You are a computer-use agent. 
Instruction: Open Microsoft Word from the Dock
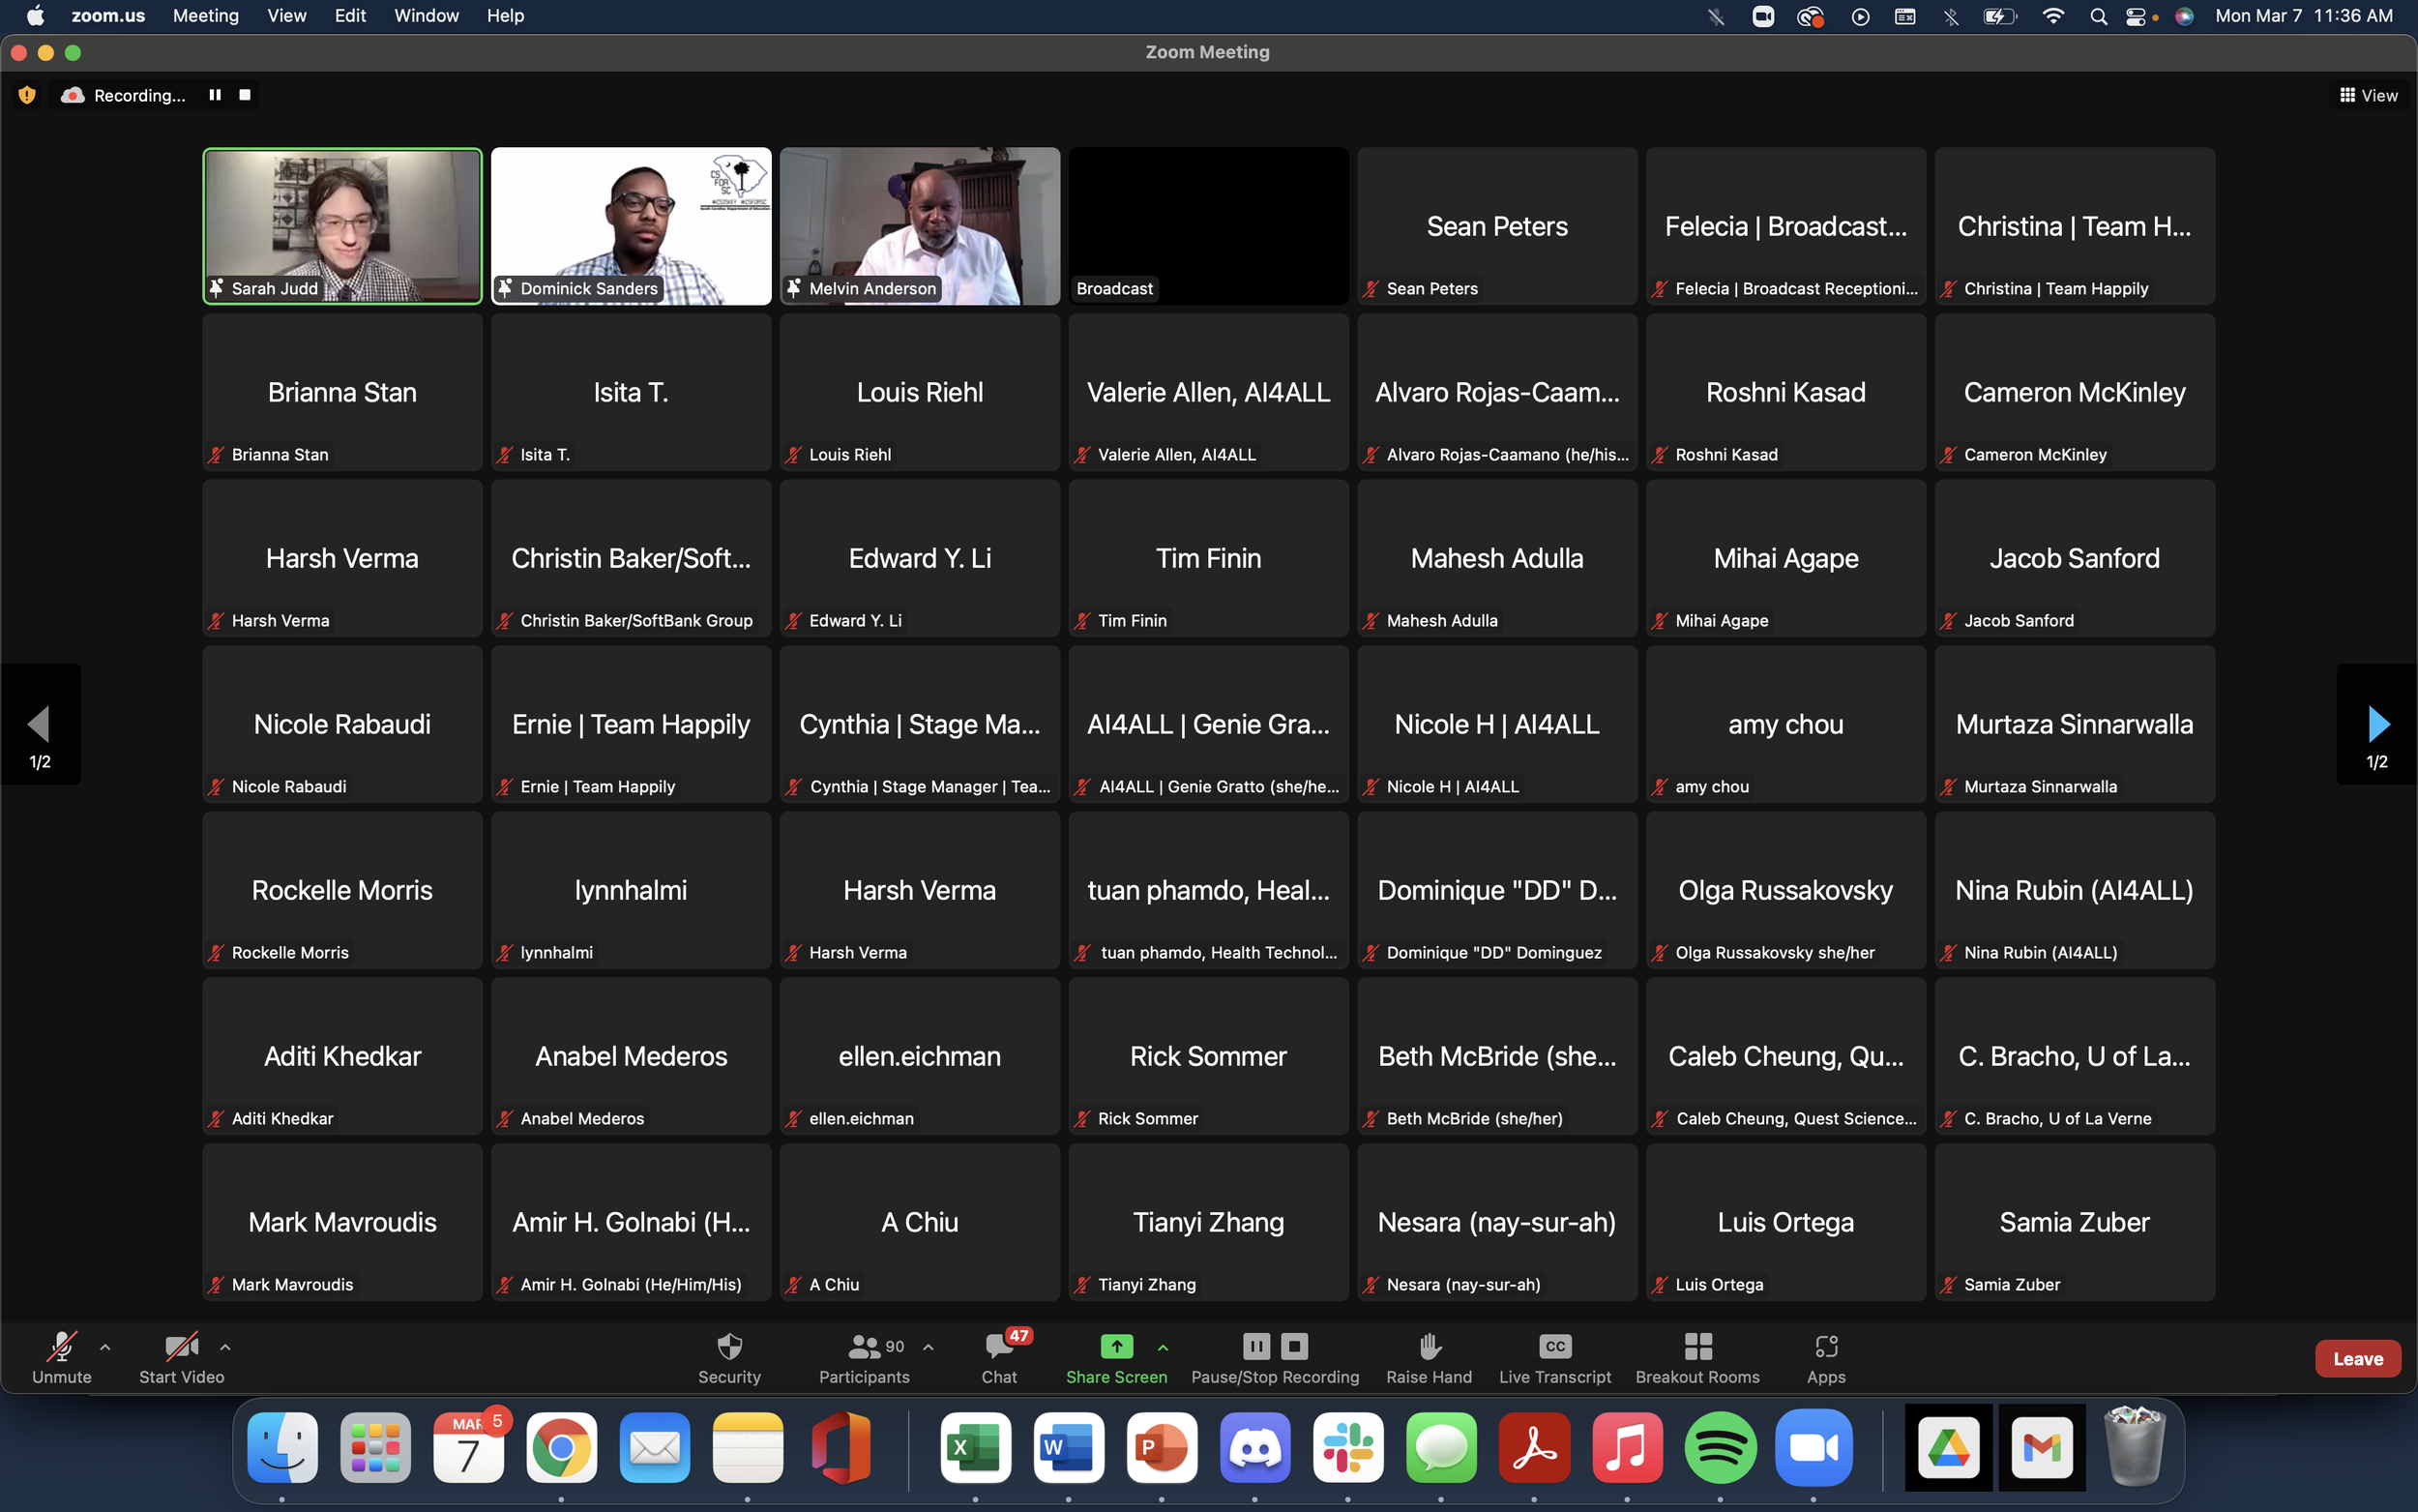pyautogui.click(x=1069, y=1447)
